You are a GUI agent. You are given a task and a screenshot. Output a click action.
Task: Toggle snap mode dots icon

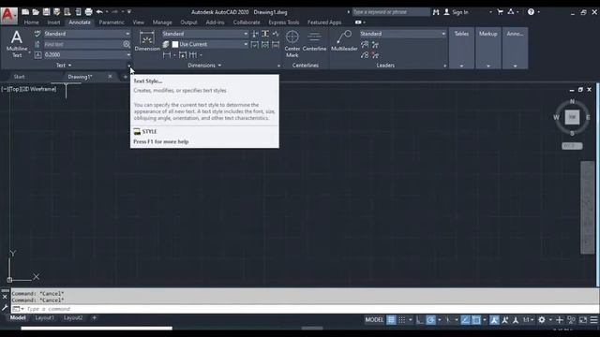(x=402, y=320)
